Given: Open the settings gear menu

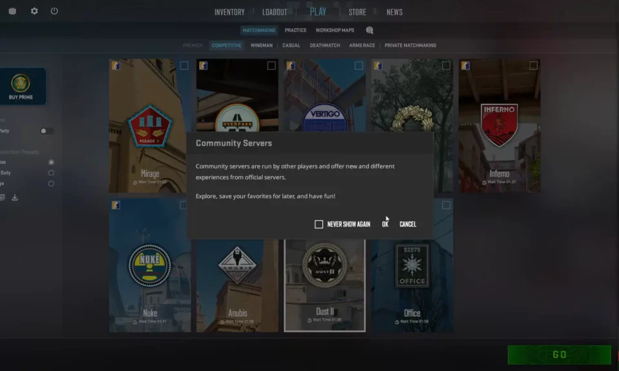Looking at the screenshot, I should [34, 11].
